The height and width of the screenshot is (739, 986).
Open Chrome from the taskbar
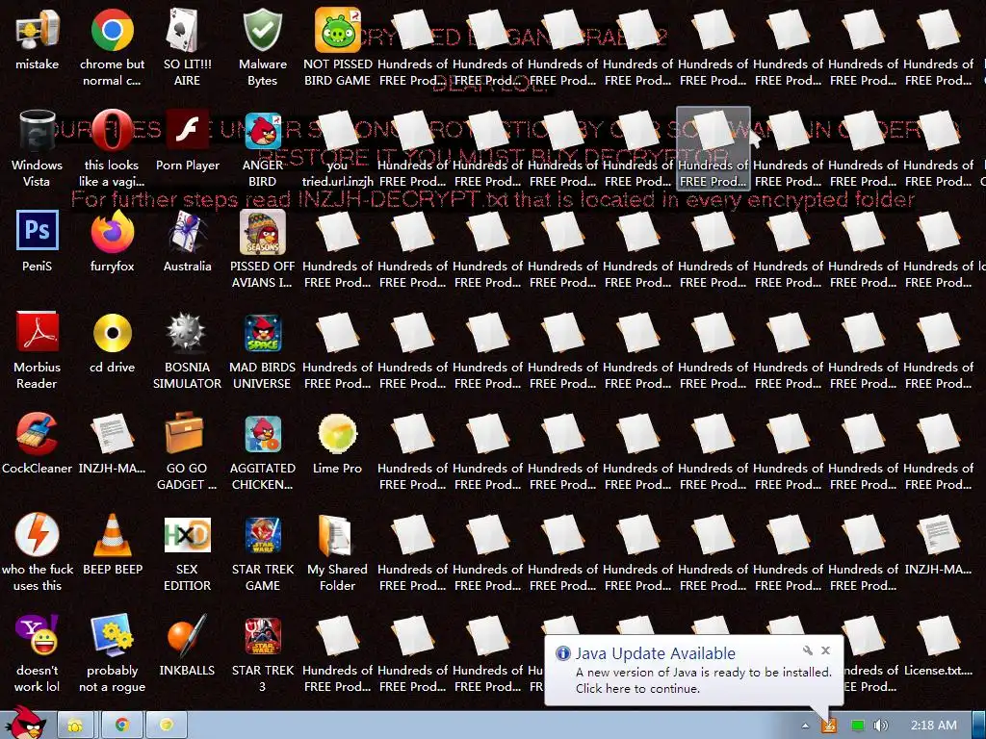pos(122,726)
